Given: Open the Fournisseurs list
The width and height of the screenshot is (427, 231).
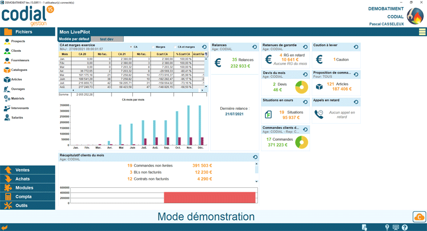Looking at the screenshot, I should click(17, 60).
